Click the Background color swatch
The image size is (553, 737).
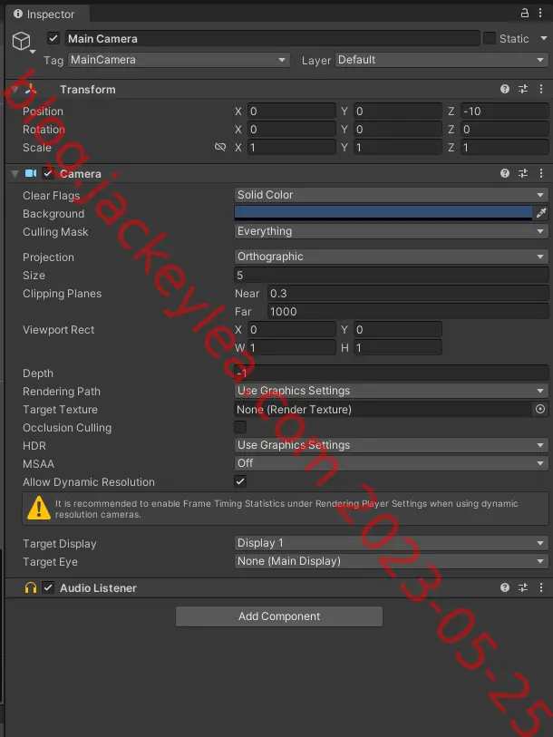[383, 213]
